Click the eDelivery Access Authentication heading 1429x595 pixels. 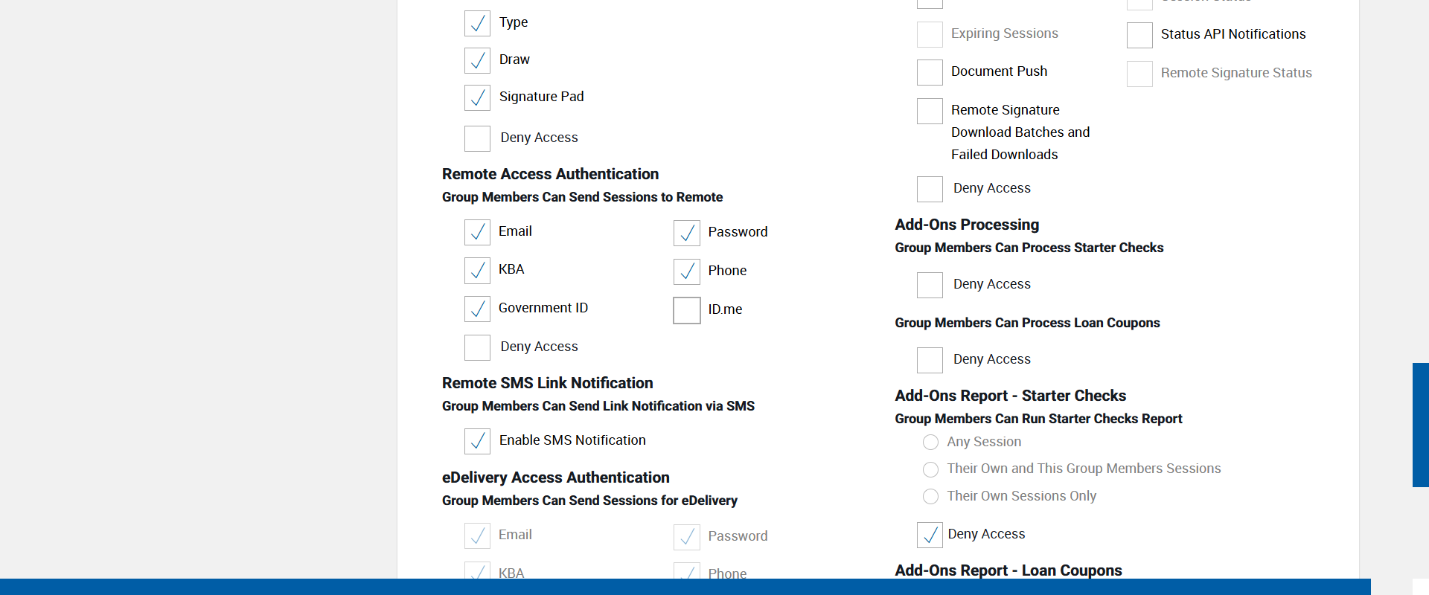click(x=555, y=477)
